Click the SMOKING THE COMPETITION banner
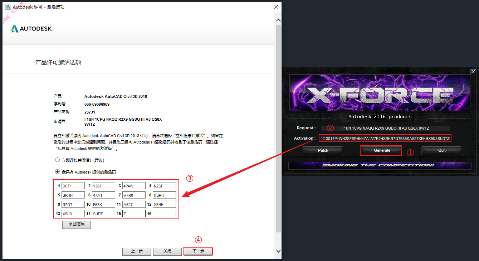This screenshot has width=479, height=261. point(380,165)
